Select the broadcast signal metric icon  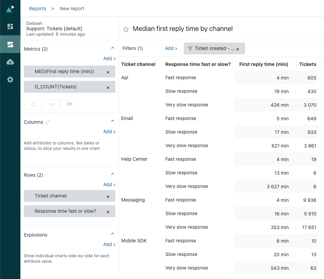coord(51,104)
